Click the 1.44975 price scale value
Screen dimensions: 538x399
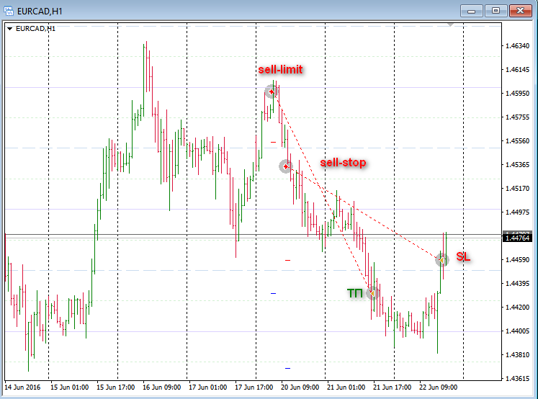pyautogui.click(x=517, y=212)
